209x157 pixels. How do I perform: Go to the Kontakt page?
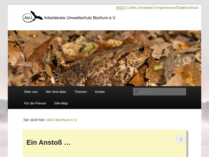[x=146, y=8]
